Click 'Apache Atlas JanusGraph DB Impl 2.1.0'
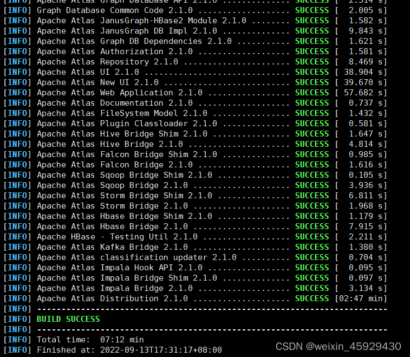The height and width of the screenshot is (357, 410). pos(127,31)
